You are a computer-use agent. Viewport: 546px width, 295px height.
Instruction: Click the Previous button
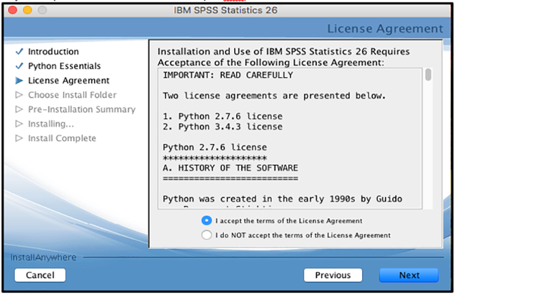point(333,275)
